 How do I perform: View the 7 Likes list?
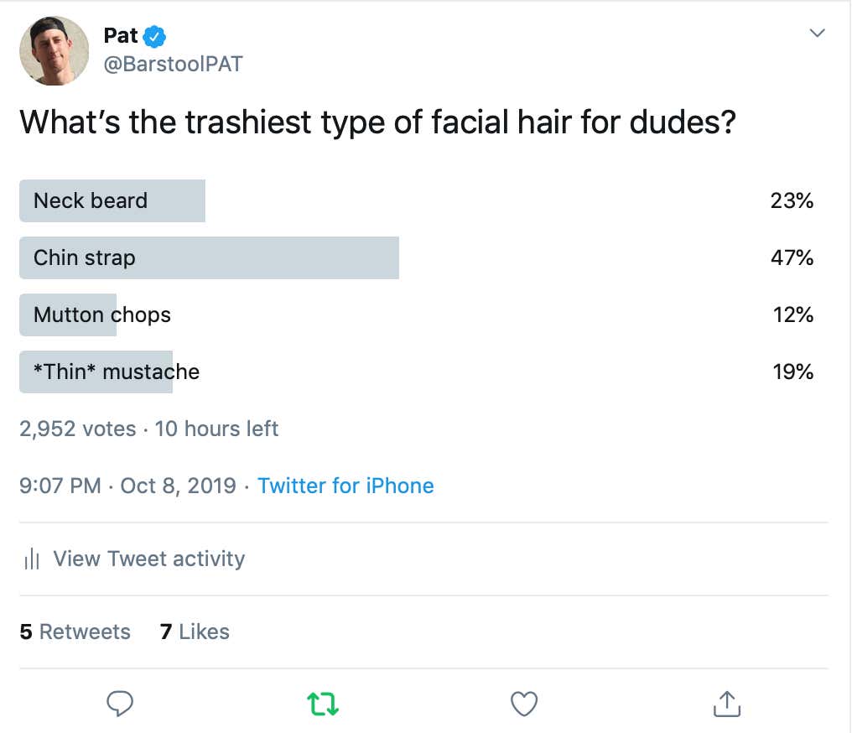195,632
